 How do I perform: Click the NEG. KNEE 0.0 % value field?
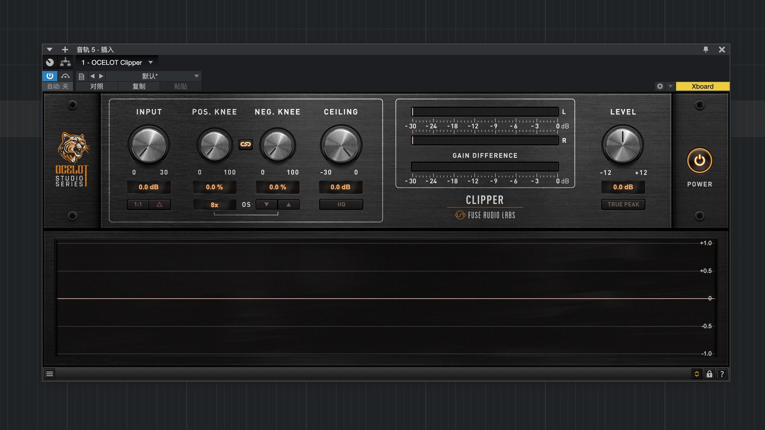tap(278, 187)
